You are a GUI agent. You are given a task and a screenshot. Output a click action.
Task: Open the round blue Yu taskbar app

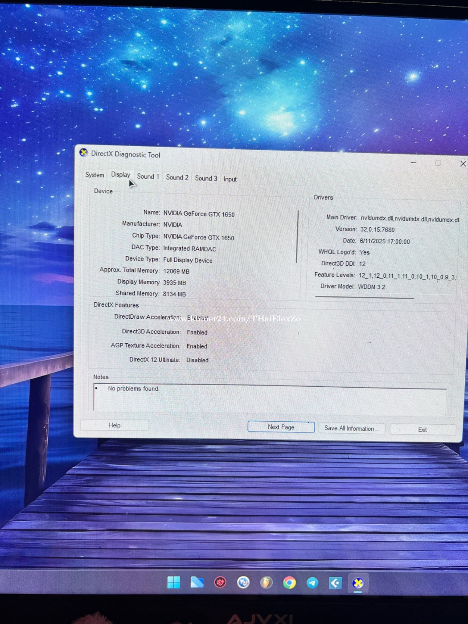coord(243,582)
